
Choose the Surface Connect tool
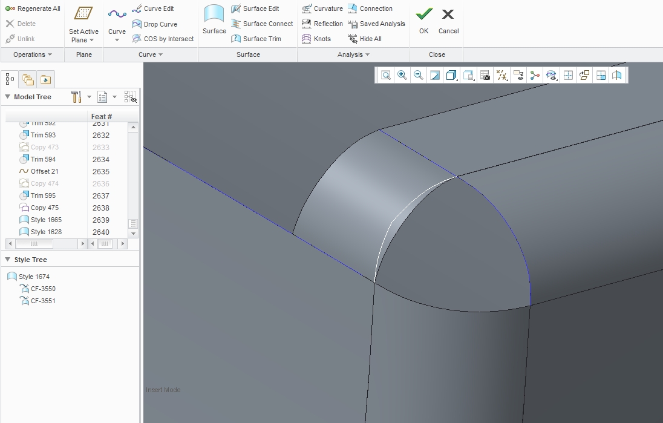(x=262, y=24)
